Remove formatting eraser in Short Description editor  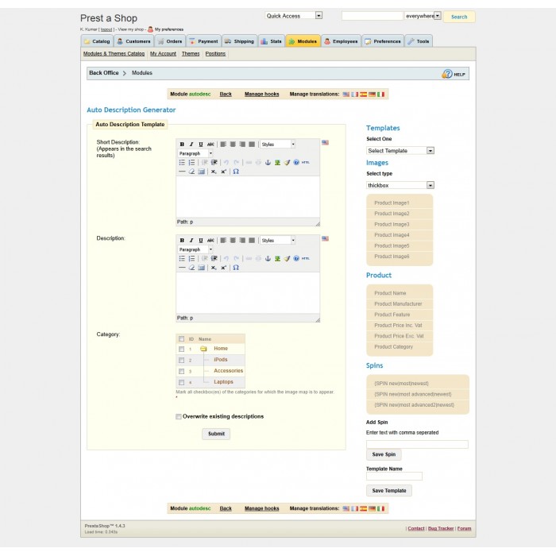(191, 172)
